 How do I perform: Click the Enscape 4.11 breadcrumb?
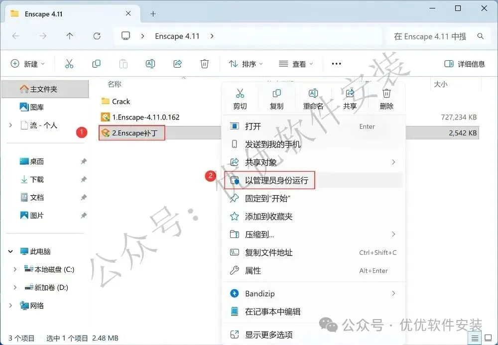click(x=177, y=36)
